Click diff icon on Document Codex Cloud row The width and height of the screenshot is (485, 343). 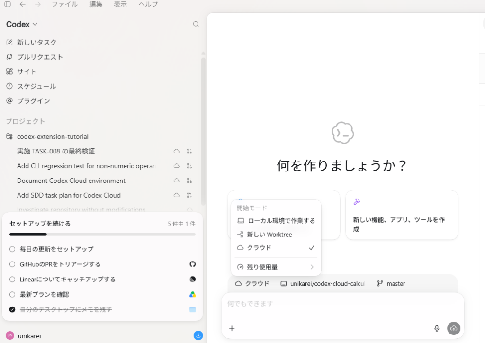(189, 181)
